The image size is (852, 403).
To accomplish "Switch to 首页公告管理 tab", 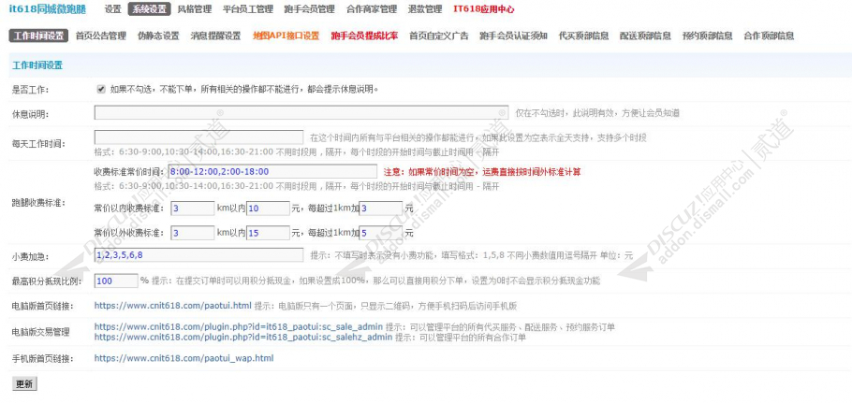I will pos(101,36).
